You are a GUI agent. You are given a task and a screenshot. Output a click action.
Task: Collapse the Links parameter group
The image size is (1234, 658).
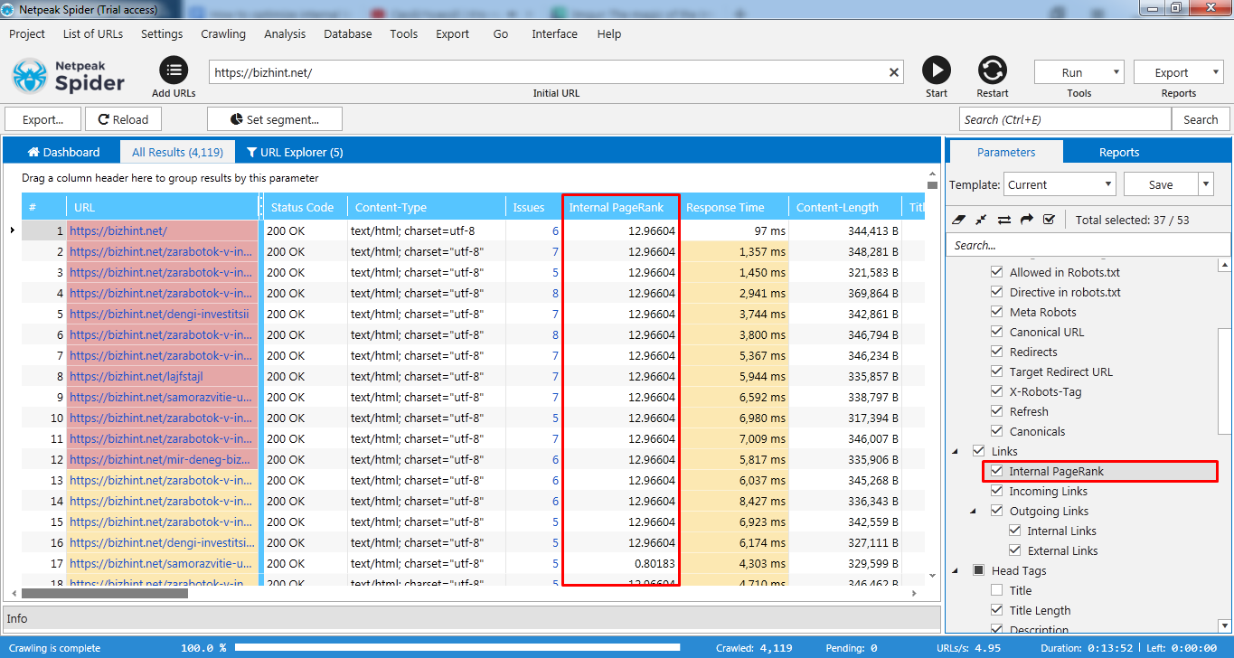[x=956, y=452]
